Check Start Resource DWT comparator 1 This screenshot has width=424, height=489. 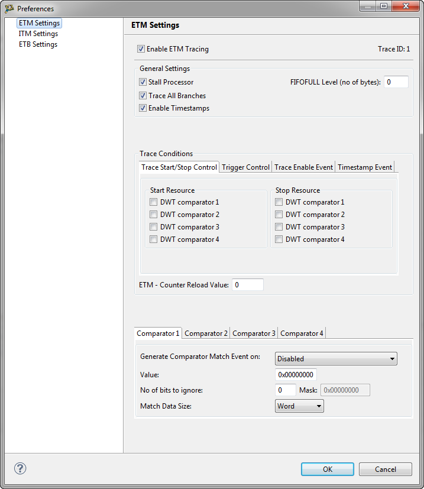[154, 202]
